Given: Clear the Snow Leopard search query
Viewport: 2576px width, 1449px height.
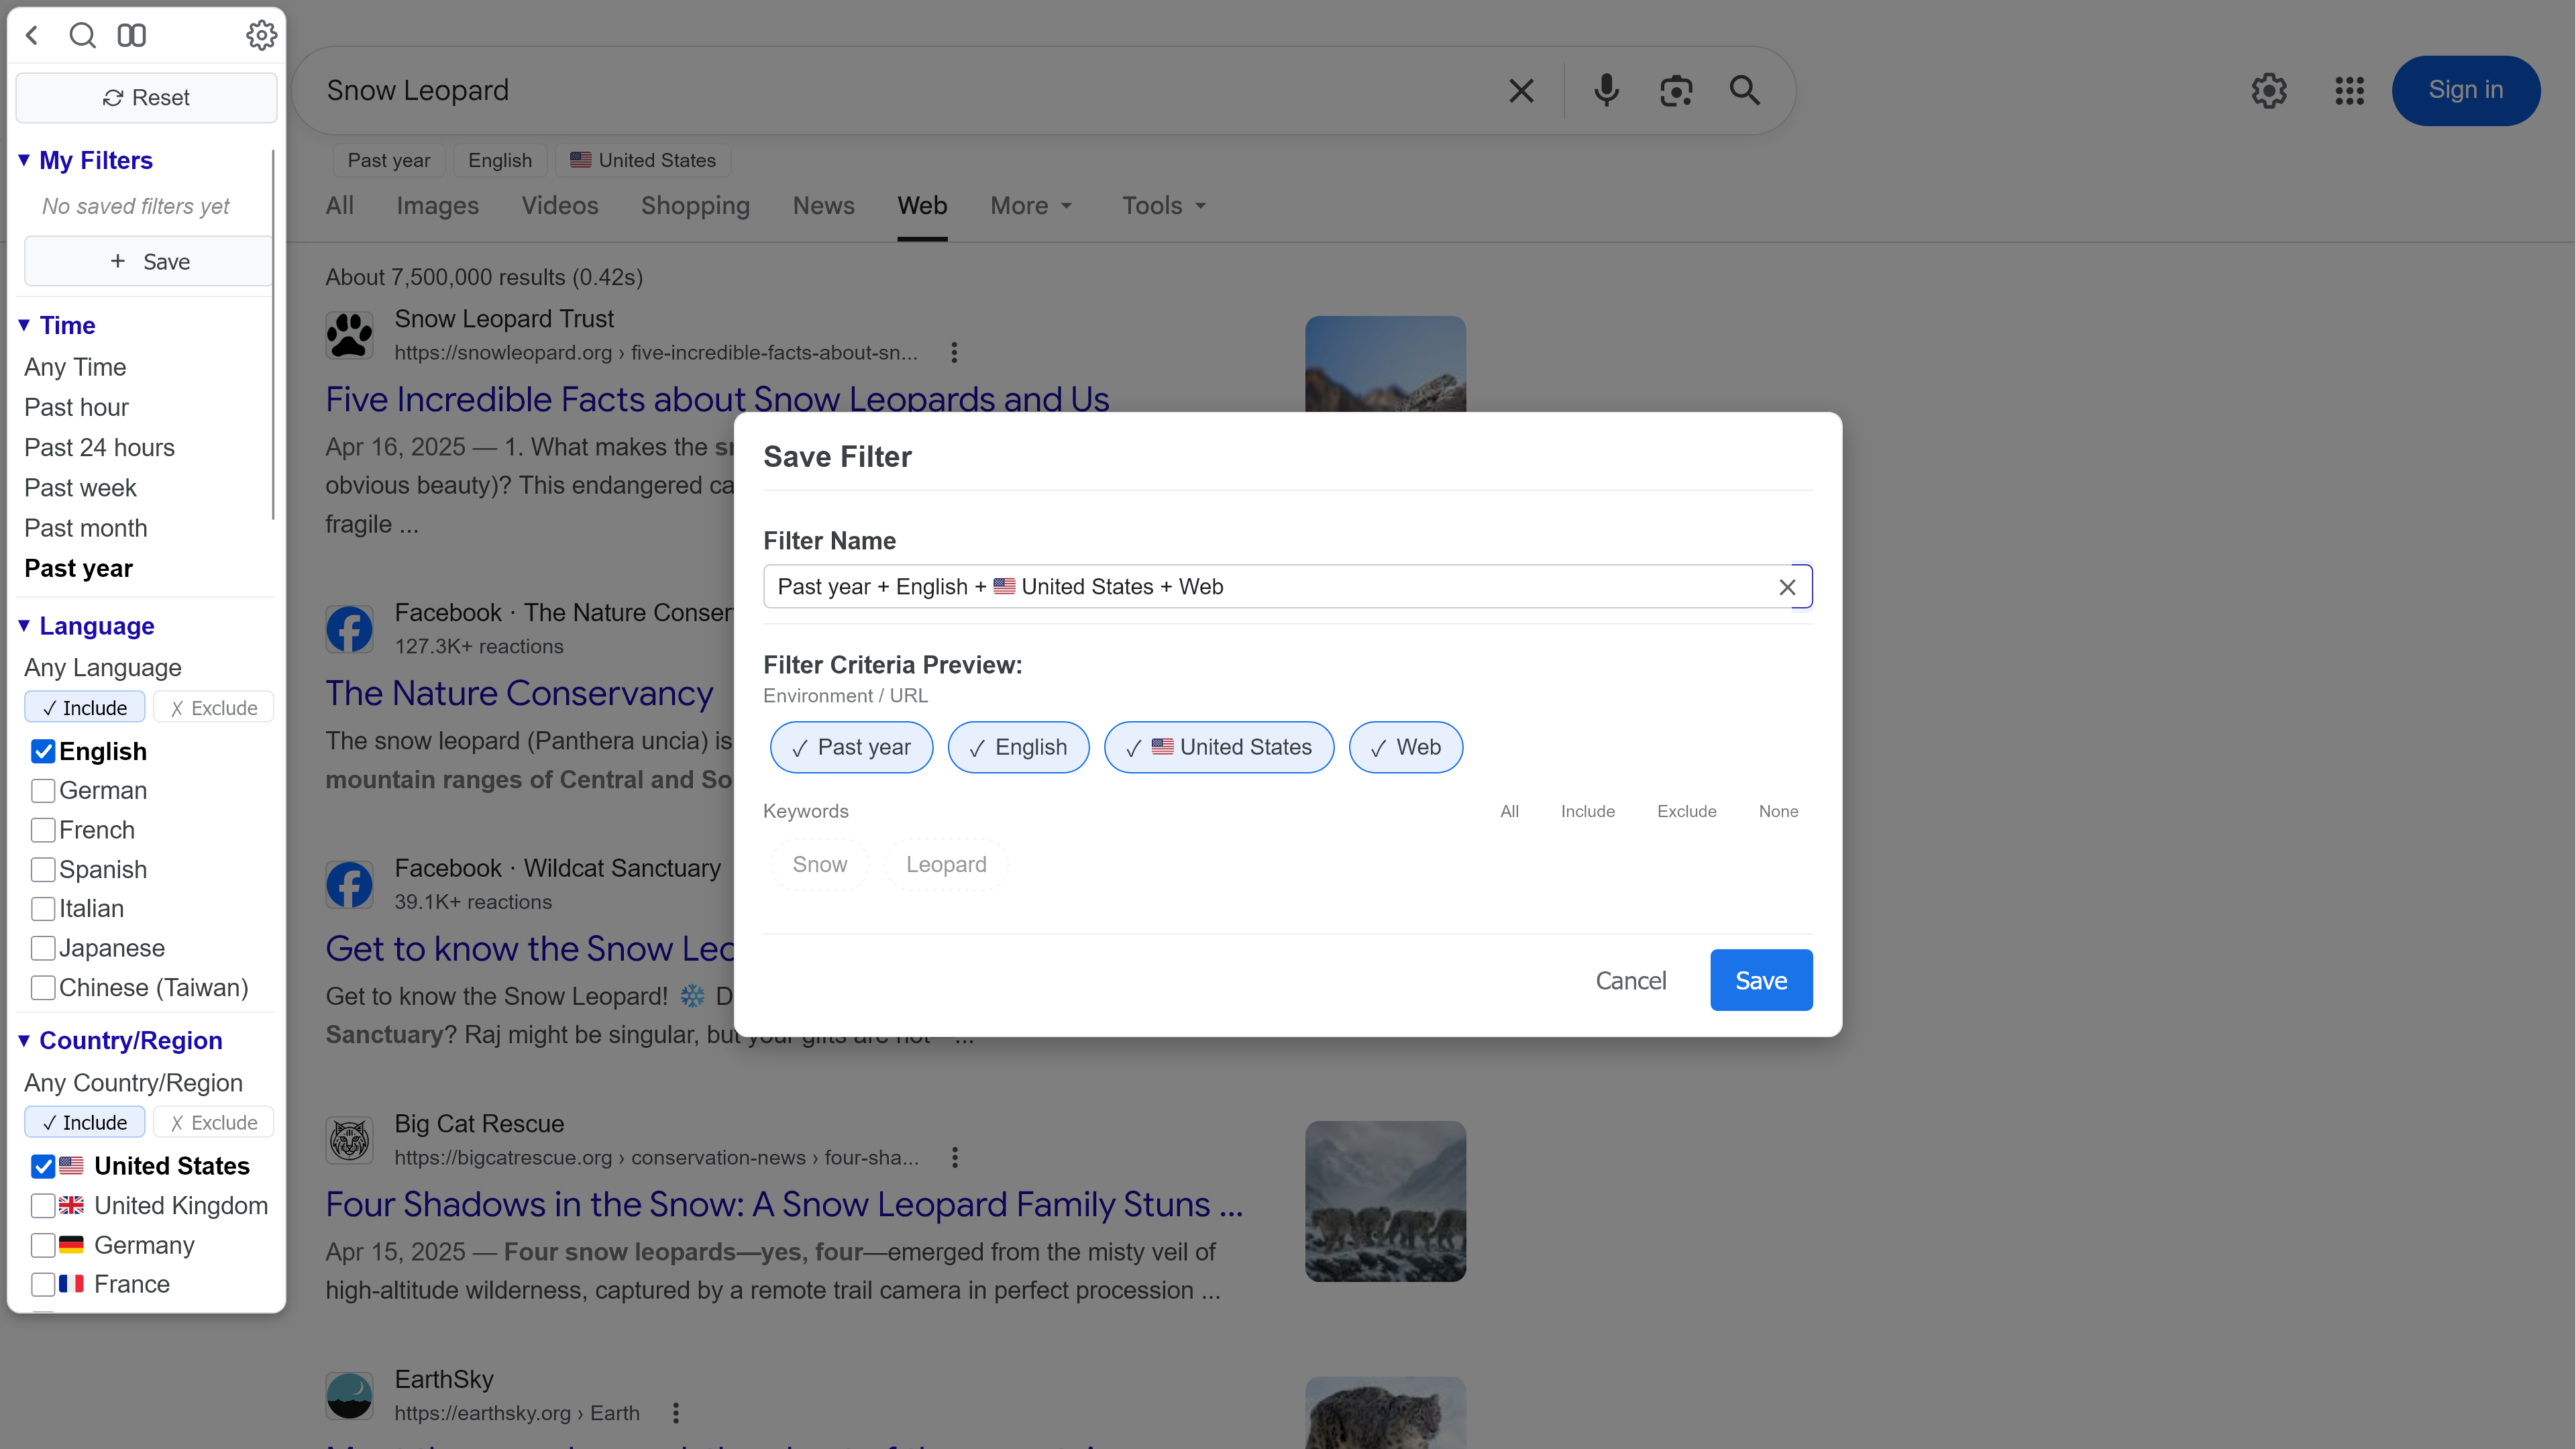Looking at the screenshot, I should coord(1521,90).
